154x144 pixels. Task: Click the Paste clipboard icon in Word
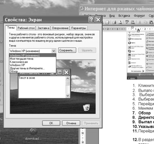point(151,22)
